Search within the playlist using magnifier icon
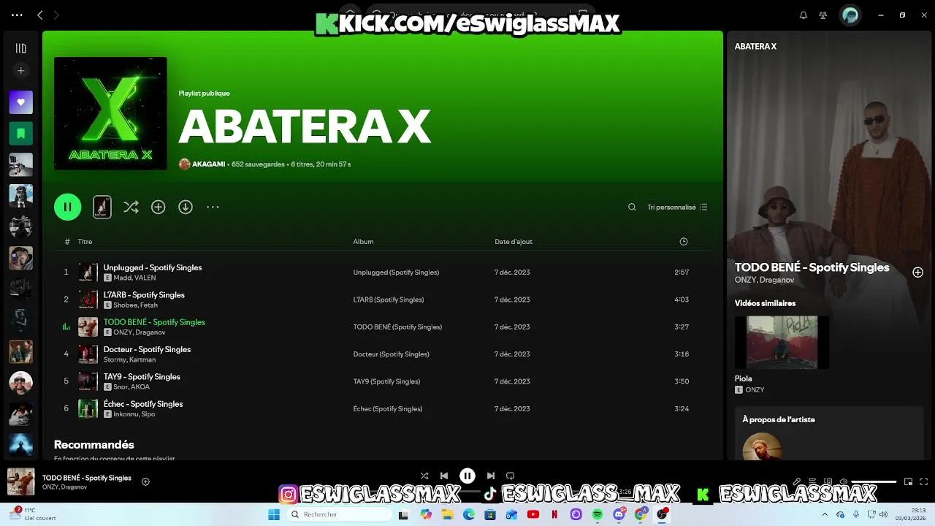Viewport: 935px width, 526px height. [632, 207]
